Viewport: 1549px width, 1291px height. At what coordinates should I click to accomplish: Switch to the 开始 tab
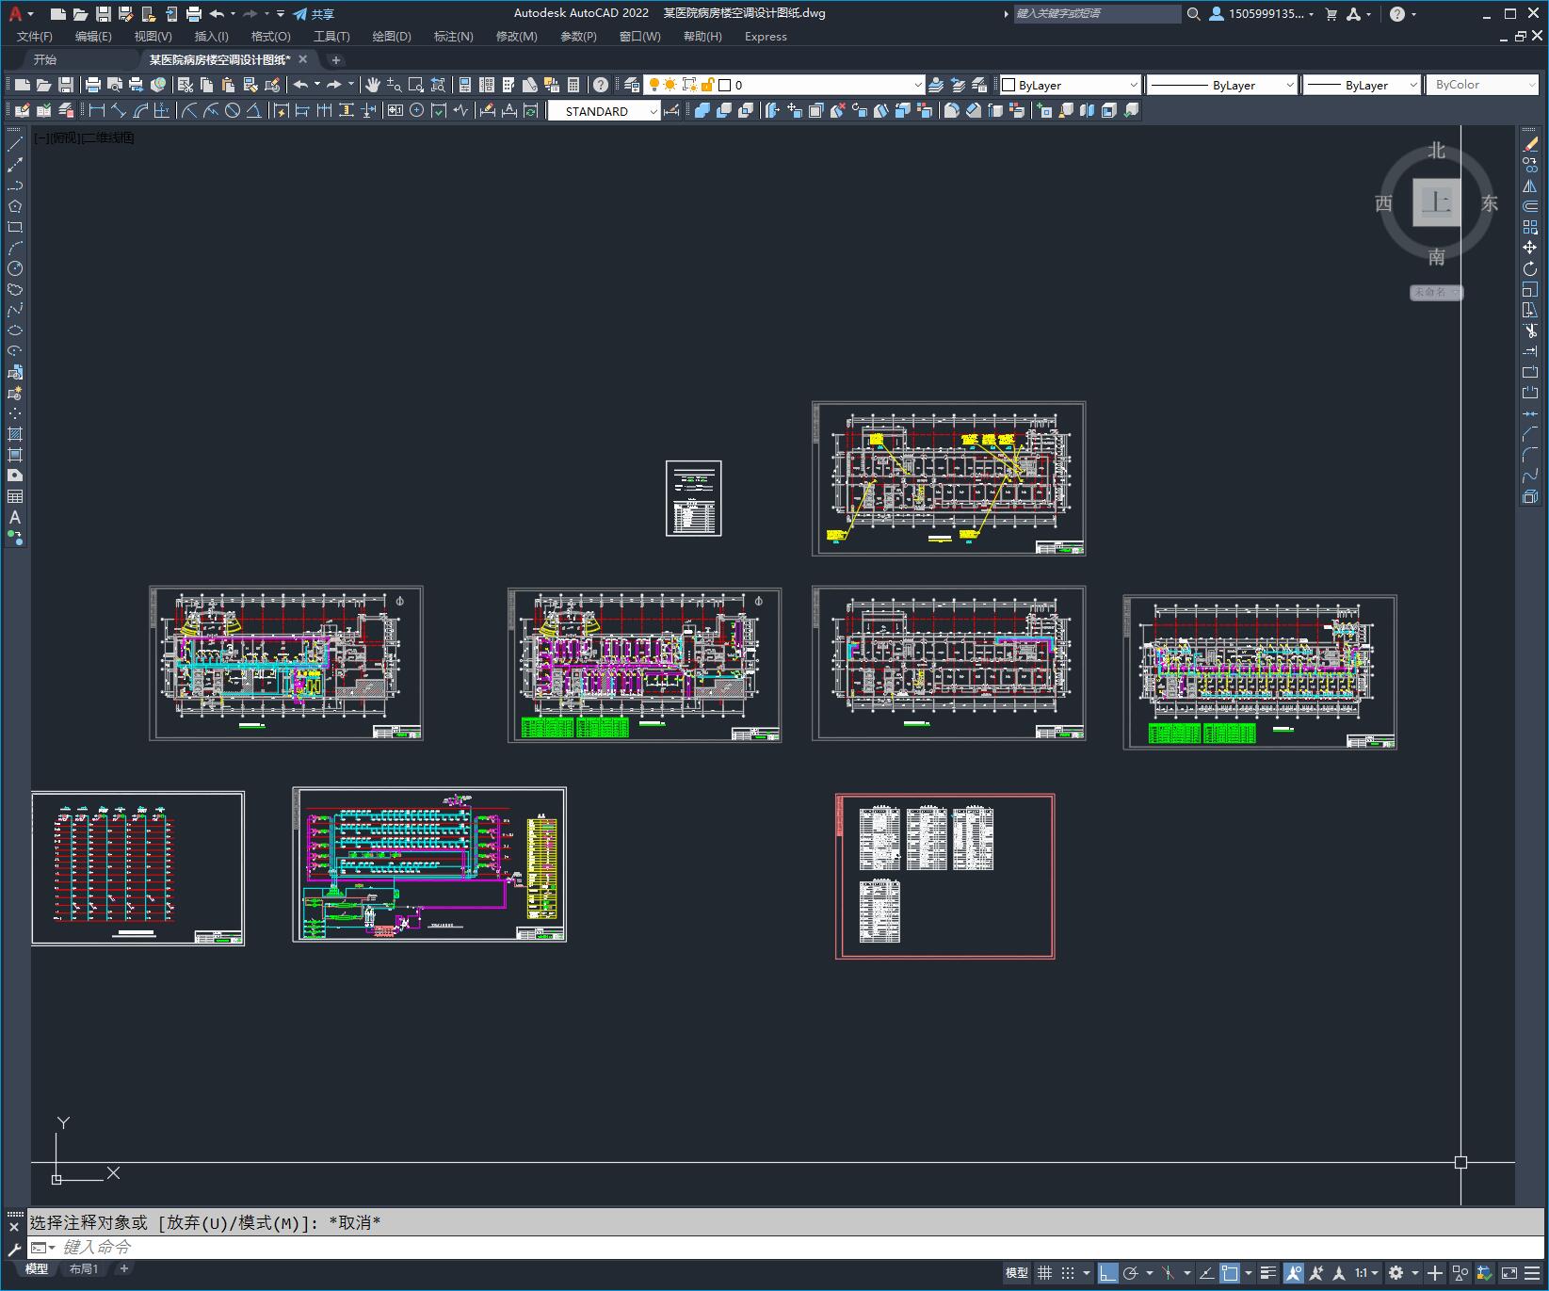[44, 59]
